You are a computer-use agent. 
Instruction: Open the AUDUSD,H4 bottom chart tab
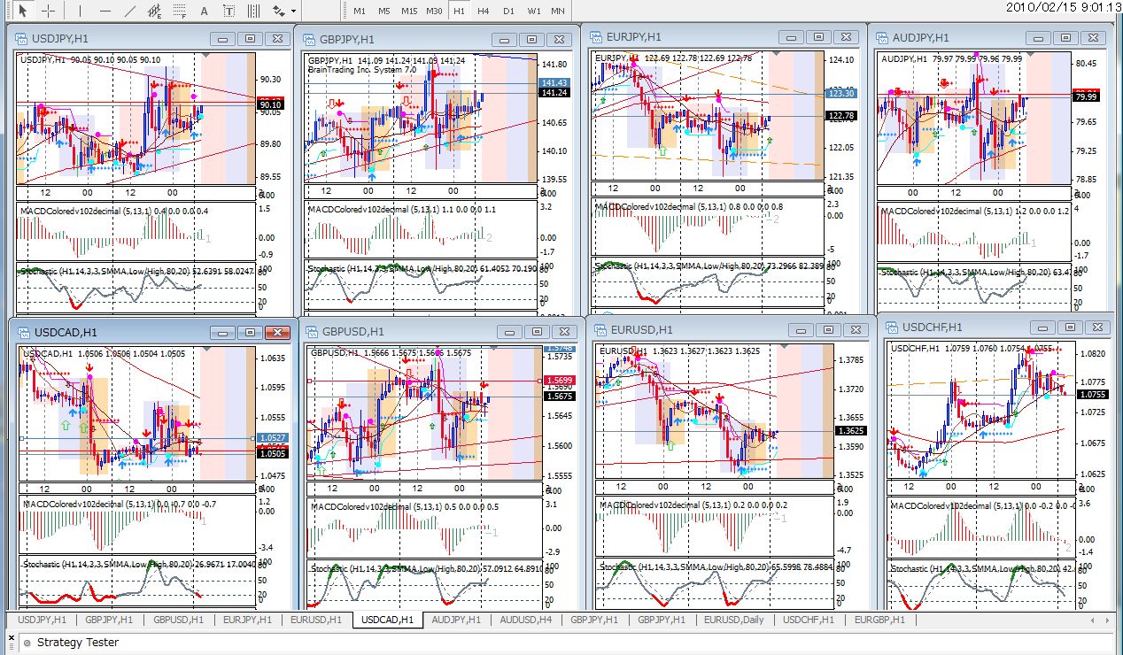click(x=525, y=620)
